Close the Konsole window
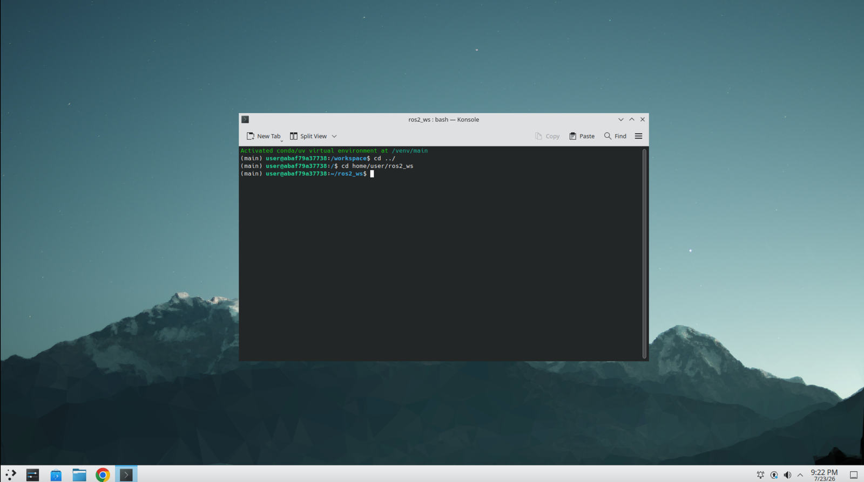The width and height of the screenshot is (864, 482). pos(643,120)
